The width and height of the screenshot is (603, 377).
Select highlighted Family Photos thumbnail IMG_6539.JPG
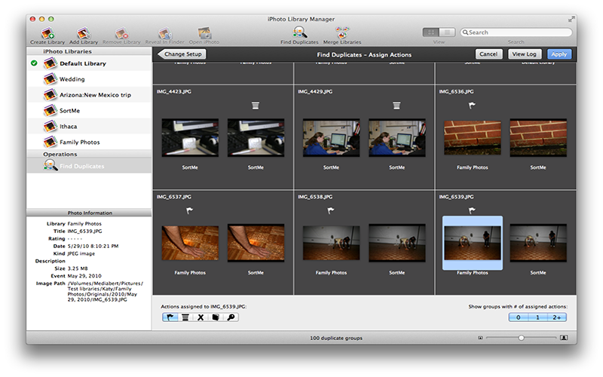click(473, 243)
